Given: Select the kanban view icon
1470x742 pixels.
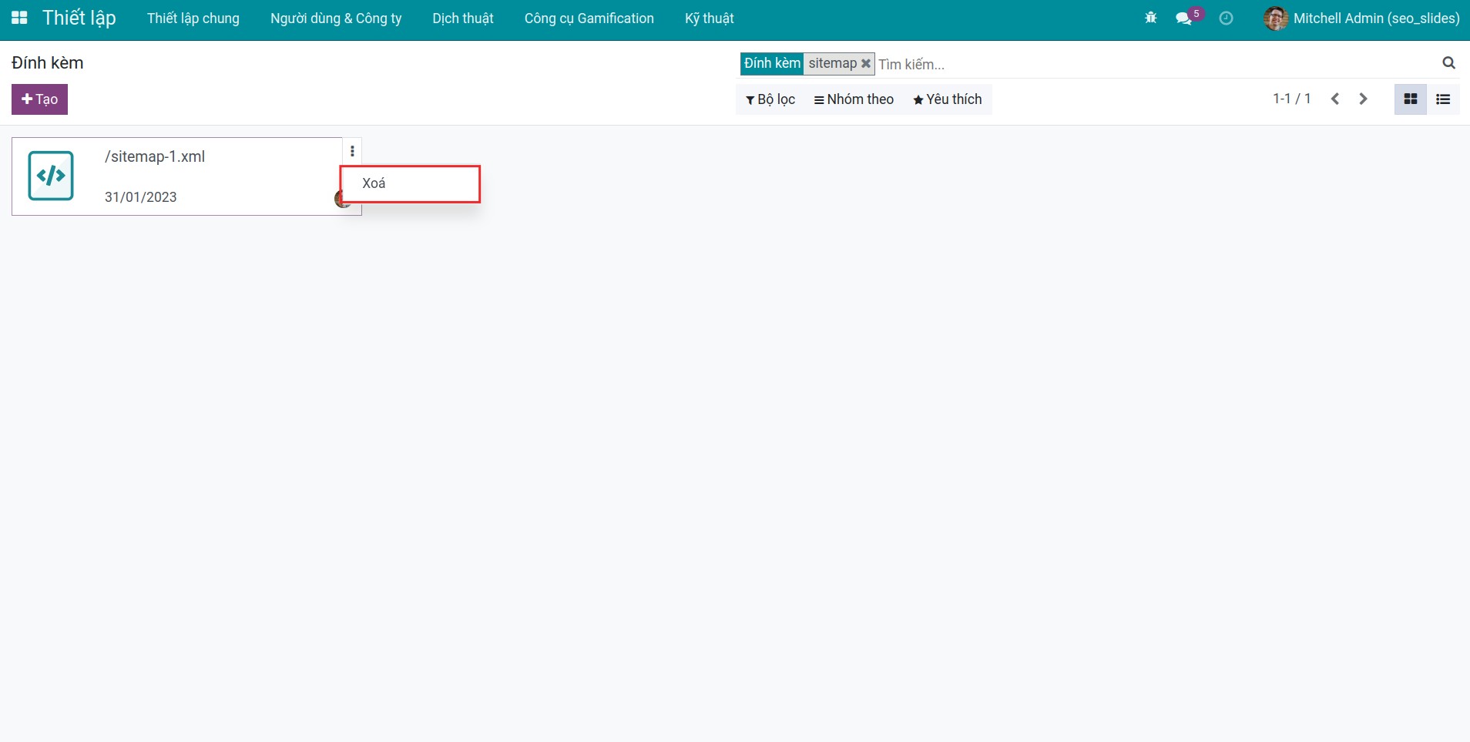Looking at the screenshot, I should point(1409,99).
